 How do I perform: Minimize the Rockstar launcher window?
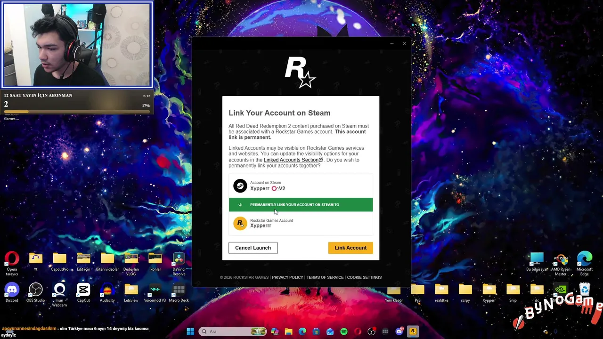pyautogui.click(x=392, y=43)
